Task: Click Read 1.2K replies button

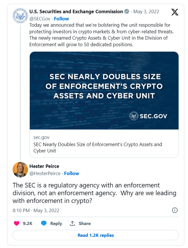Action: 96,235
